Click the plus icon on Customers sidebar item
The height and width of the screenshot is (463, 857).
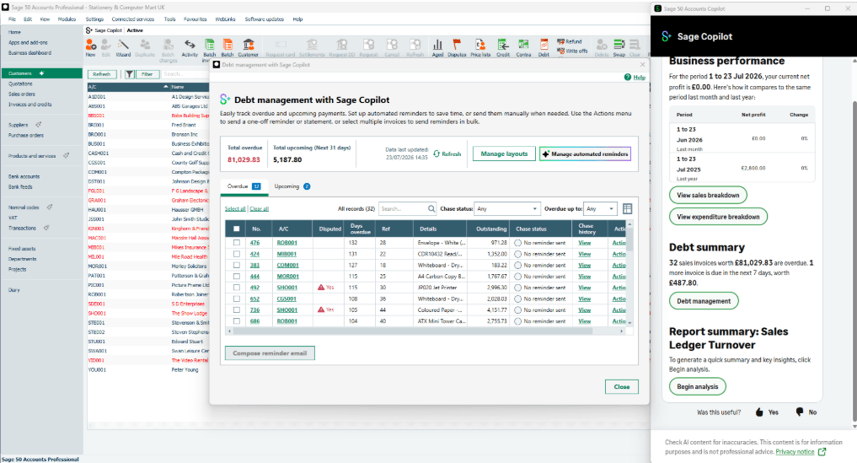[x=41, y=73]
